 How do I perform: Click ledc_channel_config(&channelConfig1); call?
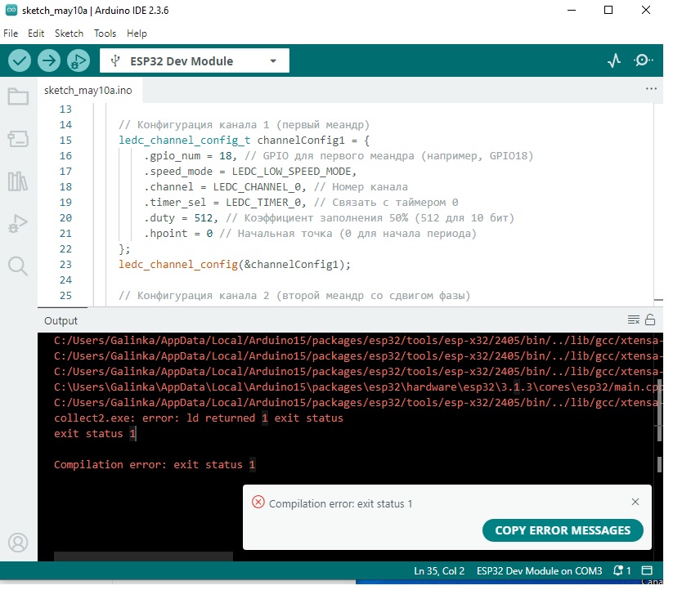click(x=235, y=265)
